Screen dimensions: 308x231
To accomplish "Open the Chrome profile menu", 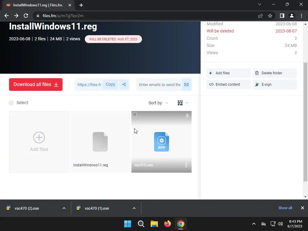I will pos(292,16).
